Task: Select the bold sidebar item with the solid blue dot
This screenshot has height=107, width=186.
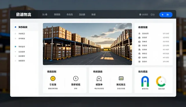Action: pyautogui.click(x=23, y=27)
